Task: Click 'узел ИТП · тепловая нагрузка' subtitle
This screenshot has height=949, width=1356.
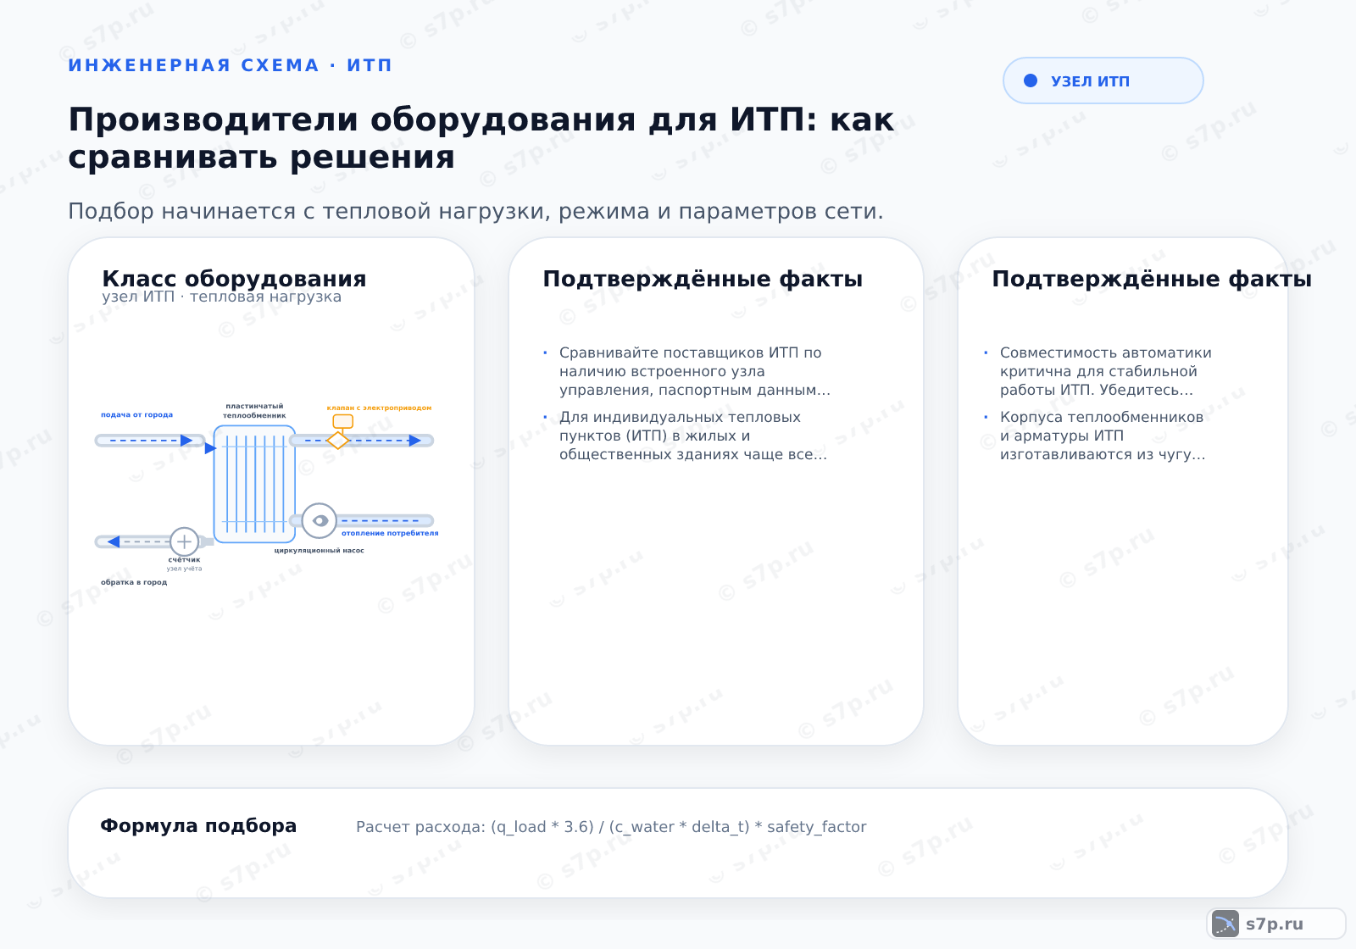Action: click(221, 297)
